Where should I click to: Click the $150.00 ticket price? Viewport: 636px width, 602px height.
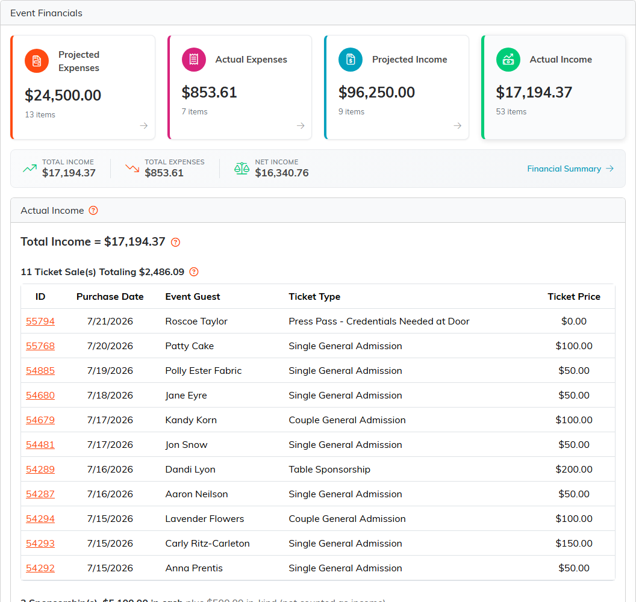pos(574,544)
